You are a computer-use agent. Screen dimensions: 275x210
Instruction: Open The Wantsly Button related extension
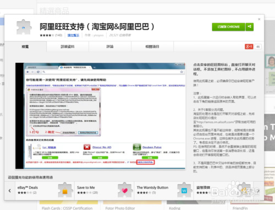[164, 191]
